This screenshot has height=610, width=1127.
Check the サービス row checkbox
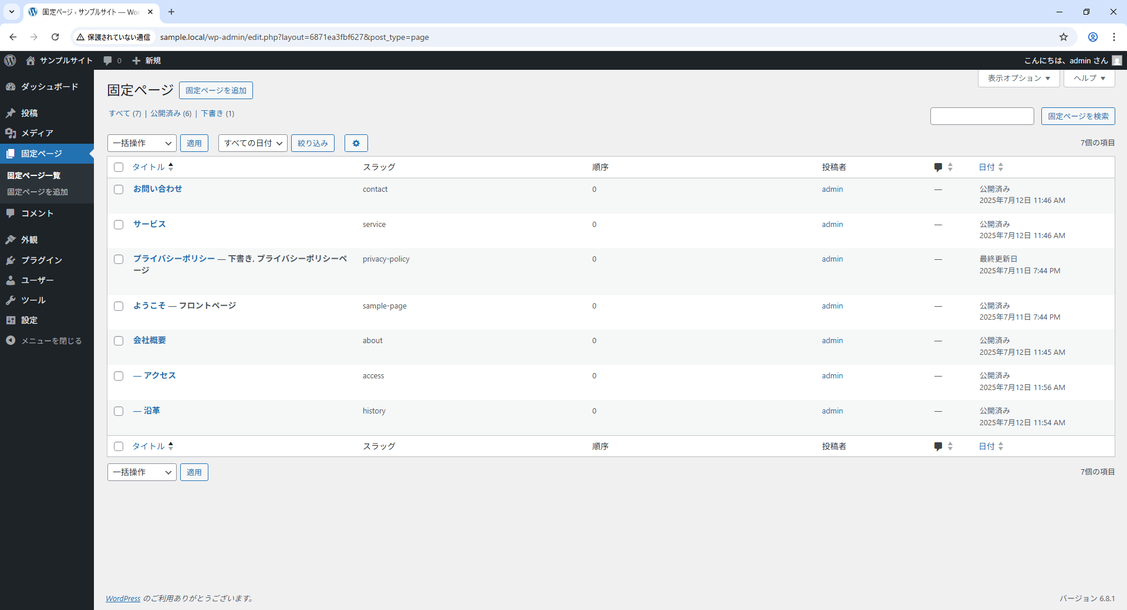119,225
